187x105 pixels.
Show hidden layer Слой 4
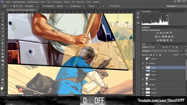pos(143,75)
